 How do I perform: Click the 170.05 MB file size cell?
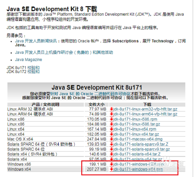97,119
